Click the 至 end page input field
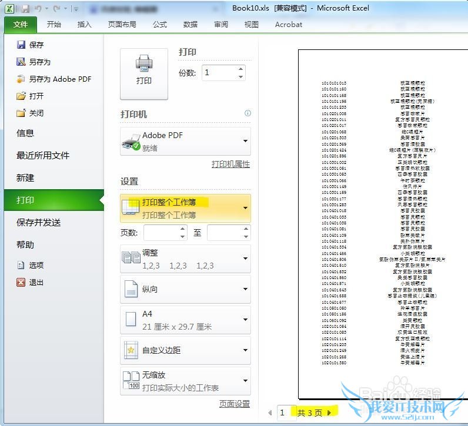This screenshot has height=426, width=468. pyautogui.click(x=225, y=233)
